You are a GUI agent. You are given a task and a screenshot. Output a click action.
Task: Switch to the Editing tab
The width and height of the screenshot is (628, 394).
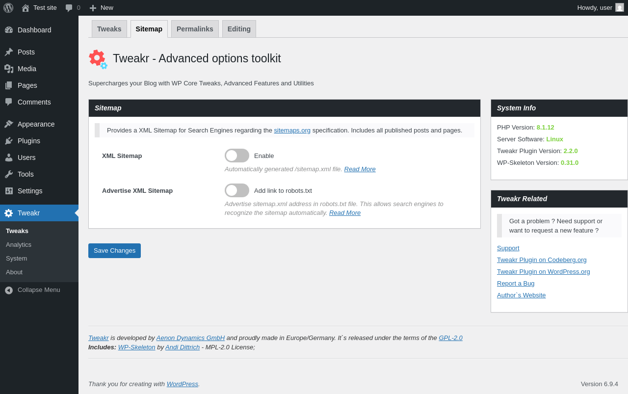(x=239, y=29)
